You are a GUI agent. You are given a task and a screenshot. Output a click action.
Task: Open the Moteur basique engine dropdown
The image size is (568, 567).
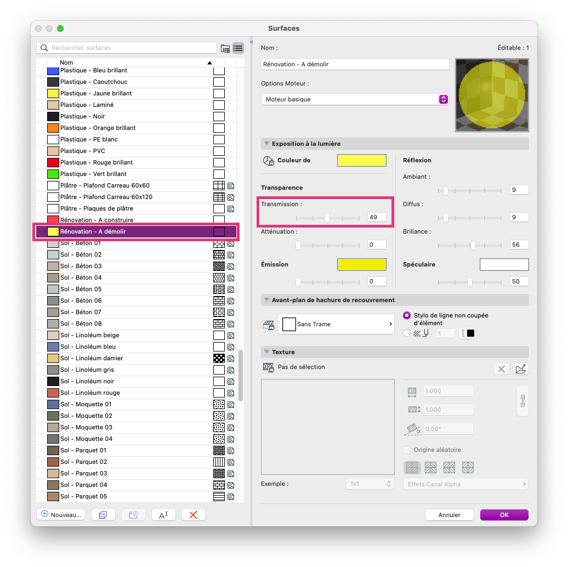[x=355, y=99]
